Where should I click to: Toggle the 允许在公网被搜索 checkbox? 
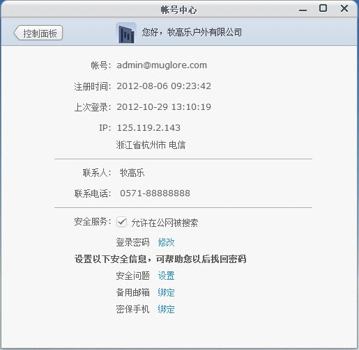[x=121, y=222]
